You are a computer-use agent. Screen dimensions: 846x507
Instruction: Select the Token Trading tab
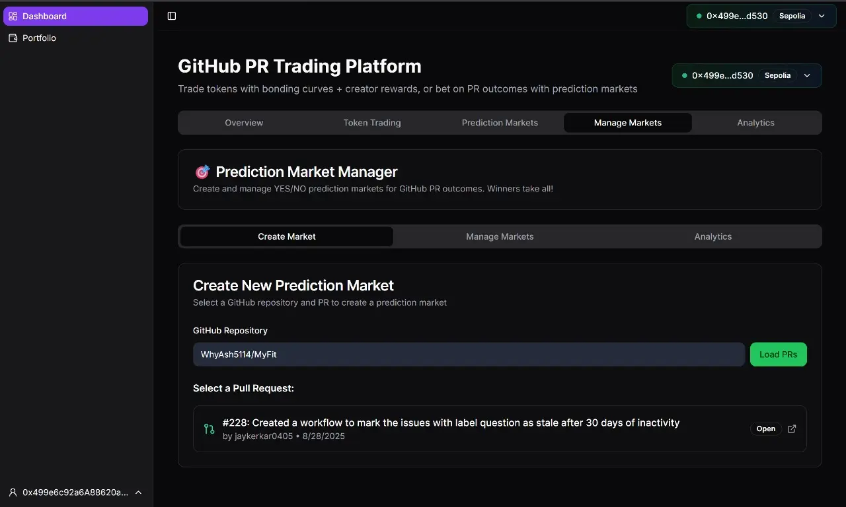click(371, 122)
